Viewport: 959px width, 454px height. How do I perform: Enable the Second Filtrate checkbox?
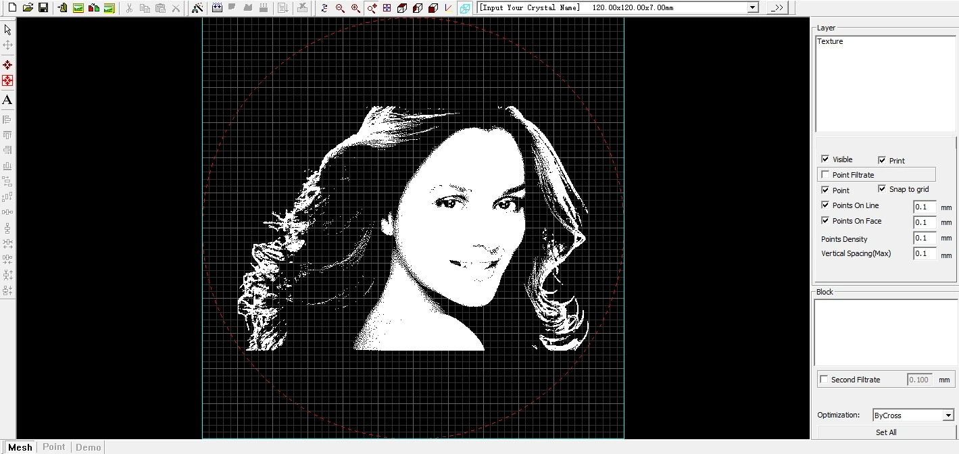tap(824, 380)
